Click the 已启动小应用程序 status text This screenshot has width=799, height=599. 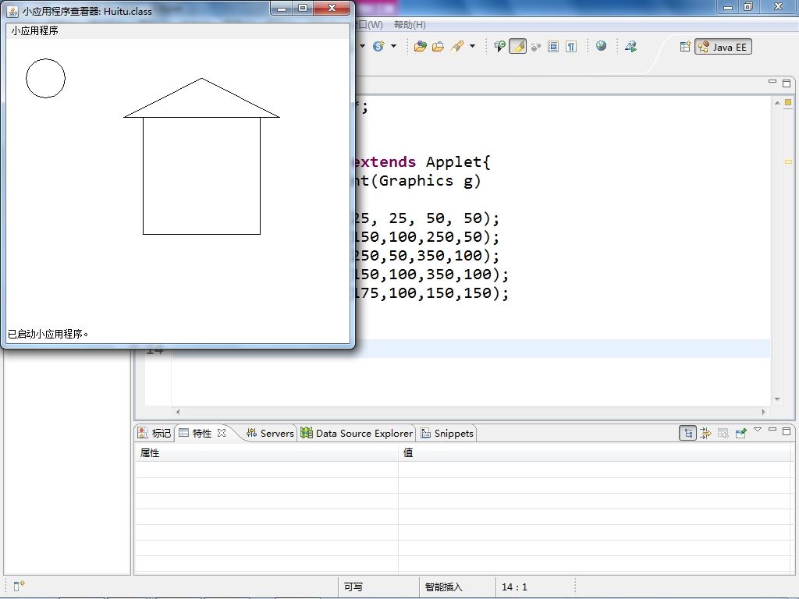pyautogui.click(x=48, y=334)
